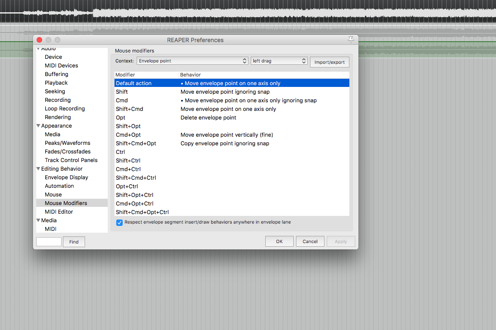Open Peaks/Waveforms preferences
Viewport: 496px width, 330px height.
(67, 143)
